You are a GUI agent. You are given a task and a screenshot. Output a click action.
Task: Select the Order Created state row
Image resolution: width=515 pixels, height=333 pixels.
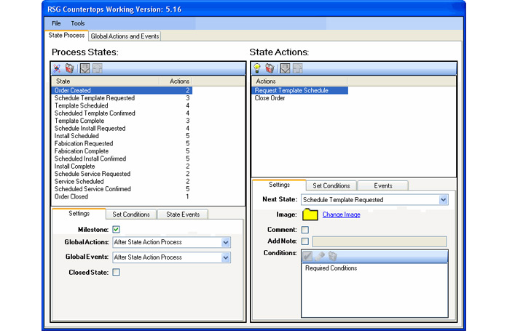pyautogui.click(x=122, y=90)
